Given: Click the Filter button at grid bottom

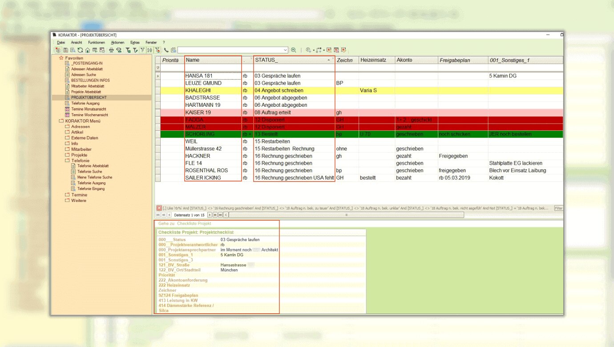Looking at the screenshot, I should 558,208.
